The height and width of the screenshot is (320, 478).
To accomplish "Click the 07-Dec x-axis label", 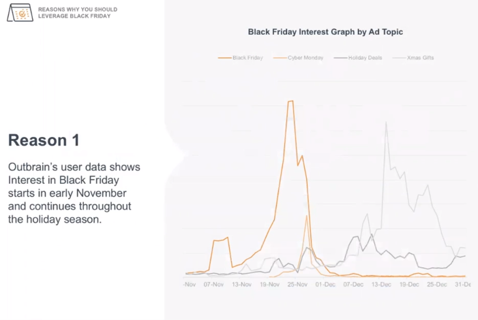I will tap(353, 284).
